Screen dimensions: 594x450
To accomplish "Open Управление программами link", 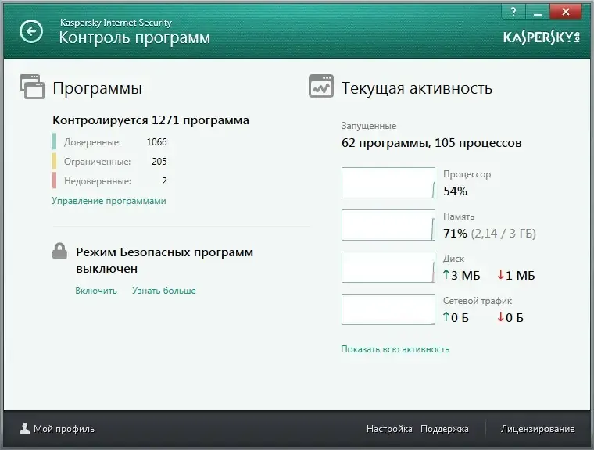I will tap(109, 201).
